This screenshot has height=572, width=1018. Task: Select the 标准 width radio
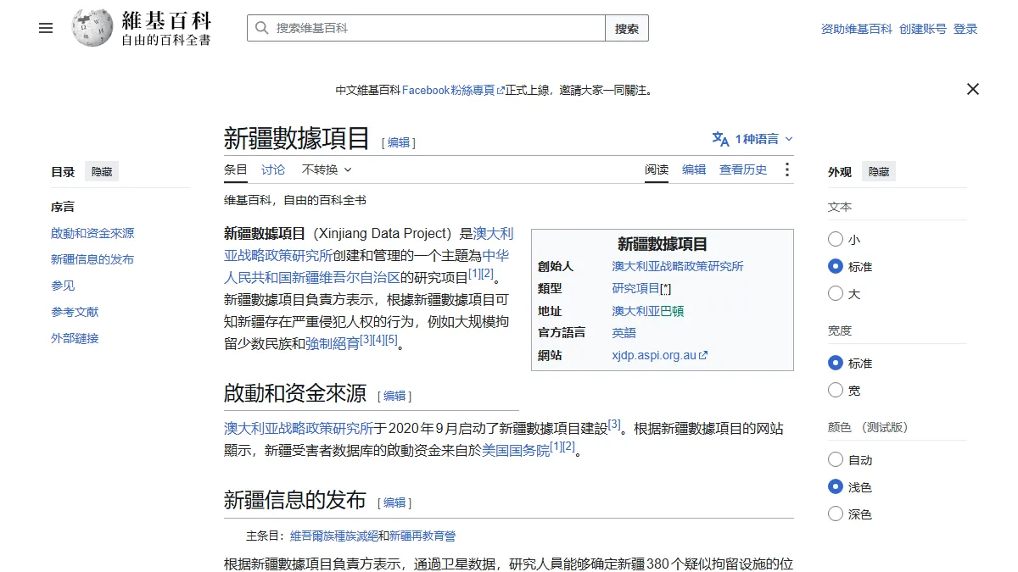pyautogui.click(x=836, y=364)
